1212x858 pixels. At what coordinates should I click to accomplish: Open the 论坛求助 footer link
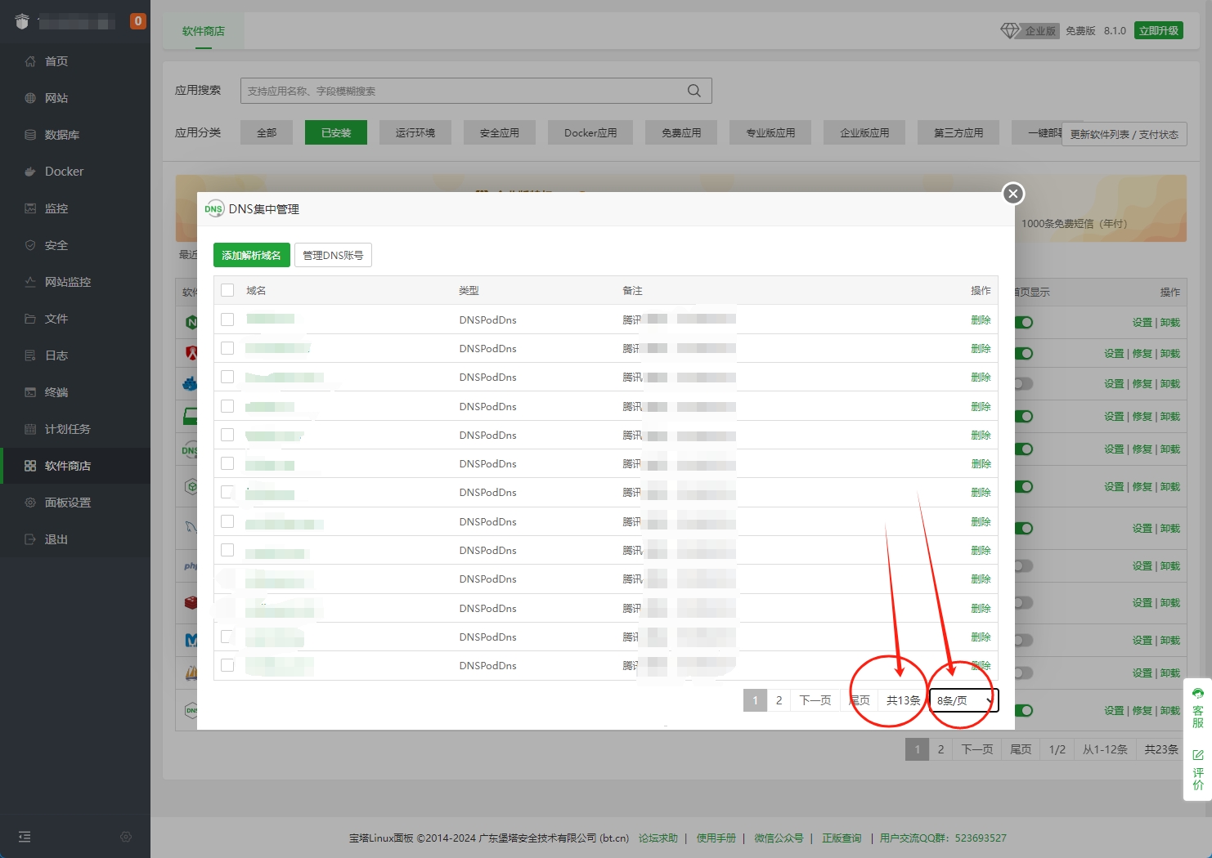(x=658, y=838)
